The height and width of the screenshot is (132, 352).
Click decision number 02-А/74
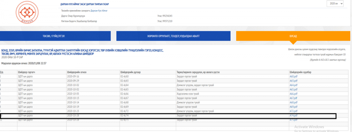[124, 115]
